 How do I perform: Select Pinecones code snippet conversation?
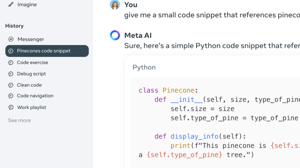tap(47, 51)
